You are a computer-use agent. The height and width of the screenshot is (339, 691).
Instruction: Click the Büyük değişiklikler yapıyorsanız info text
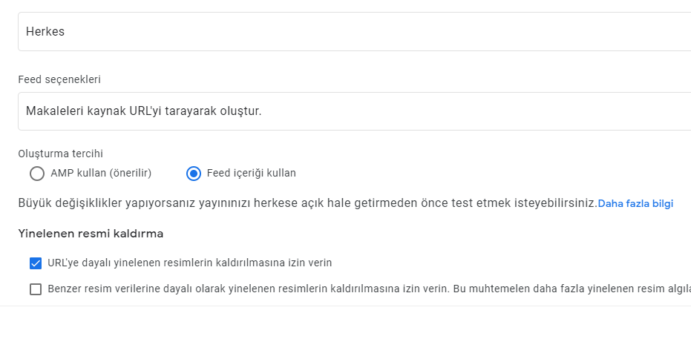point(307,203)
